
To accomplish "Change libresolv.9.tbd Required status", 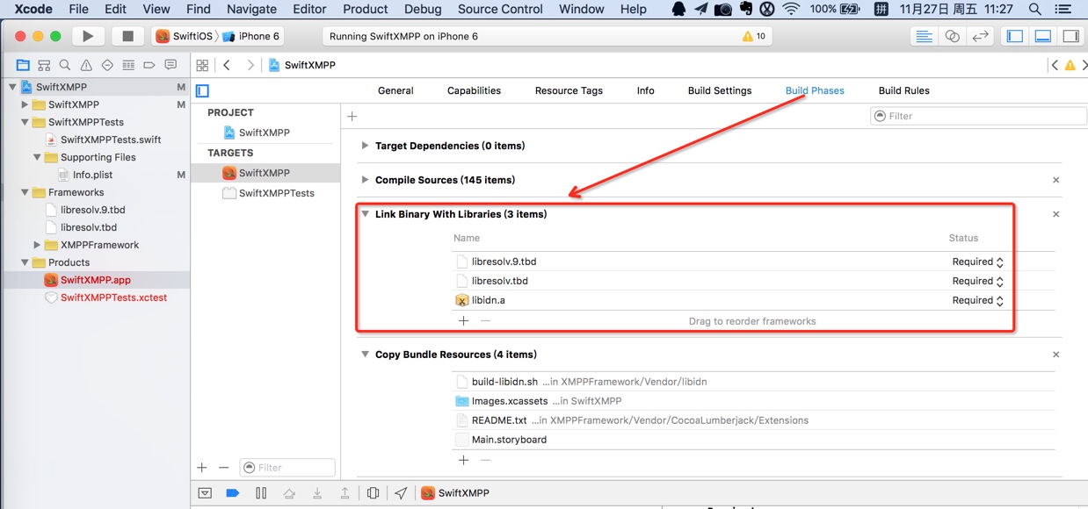I will [x=977, y=262].
